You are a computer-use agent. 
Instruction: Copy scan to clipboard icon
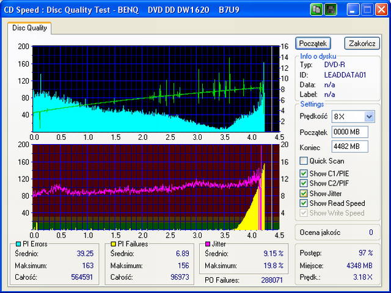point(316,10)
